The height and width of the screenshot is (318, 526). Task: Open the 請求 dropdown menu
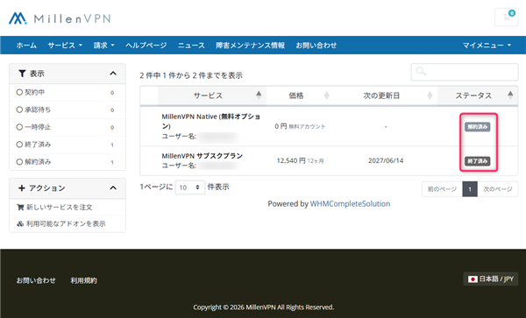click(104, 46)
